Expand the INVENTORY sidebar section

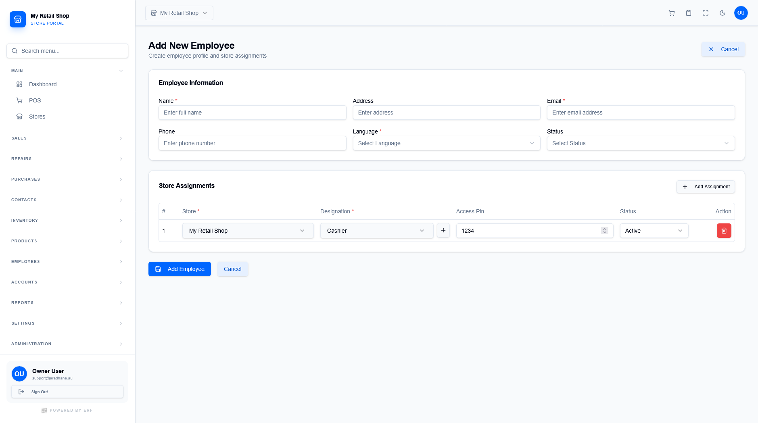67,221
